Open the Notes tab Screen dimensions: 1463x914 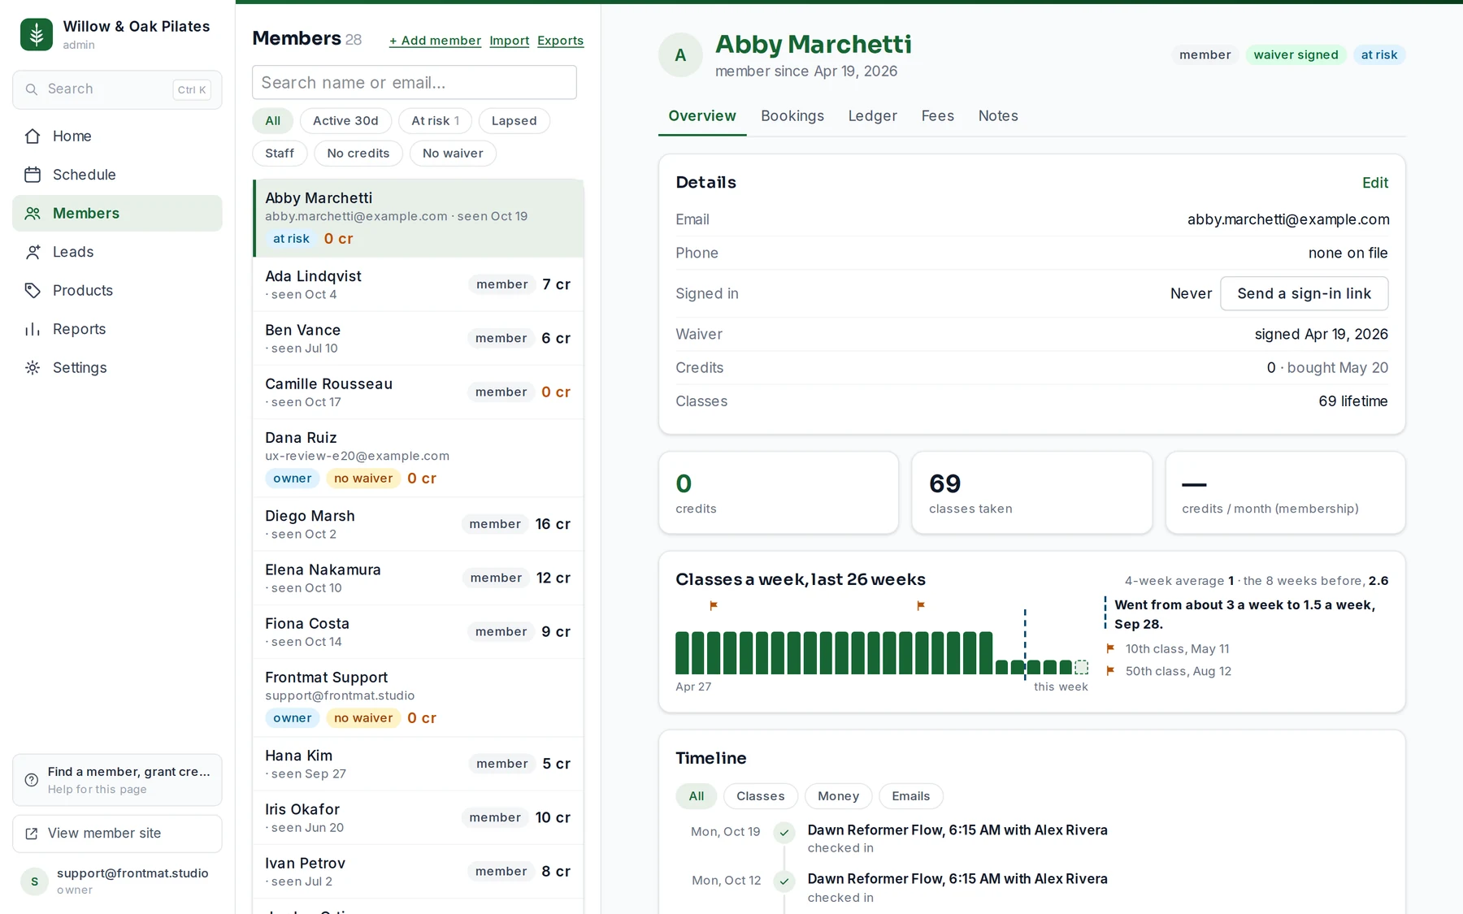pyautogui.click(x=998, y=116)
